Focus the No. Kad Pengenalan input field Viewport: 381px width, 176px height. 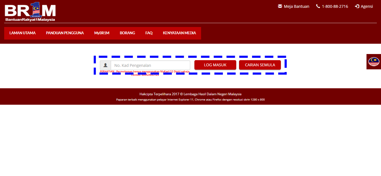click(150, 65)
